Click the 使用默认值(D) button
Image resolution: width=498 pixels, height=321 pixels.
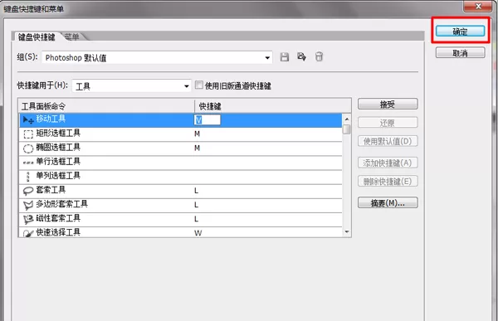click(388, 141)
